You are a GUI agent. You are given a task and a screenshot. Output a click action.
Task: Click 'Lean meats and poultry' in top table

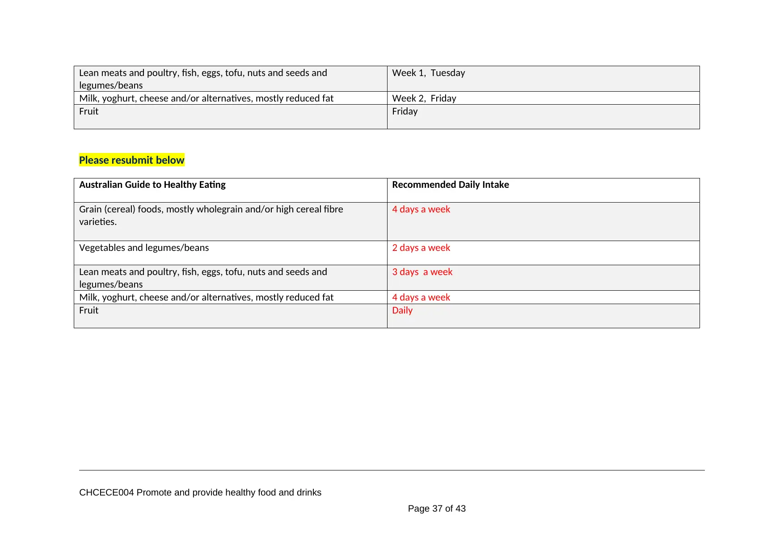(x=203, y=79)
